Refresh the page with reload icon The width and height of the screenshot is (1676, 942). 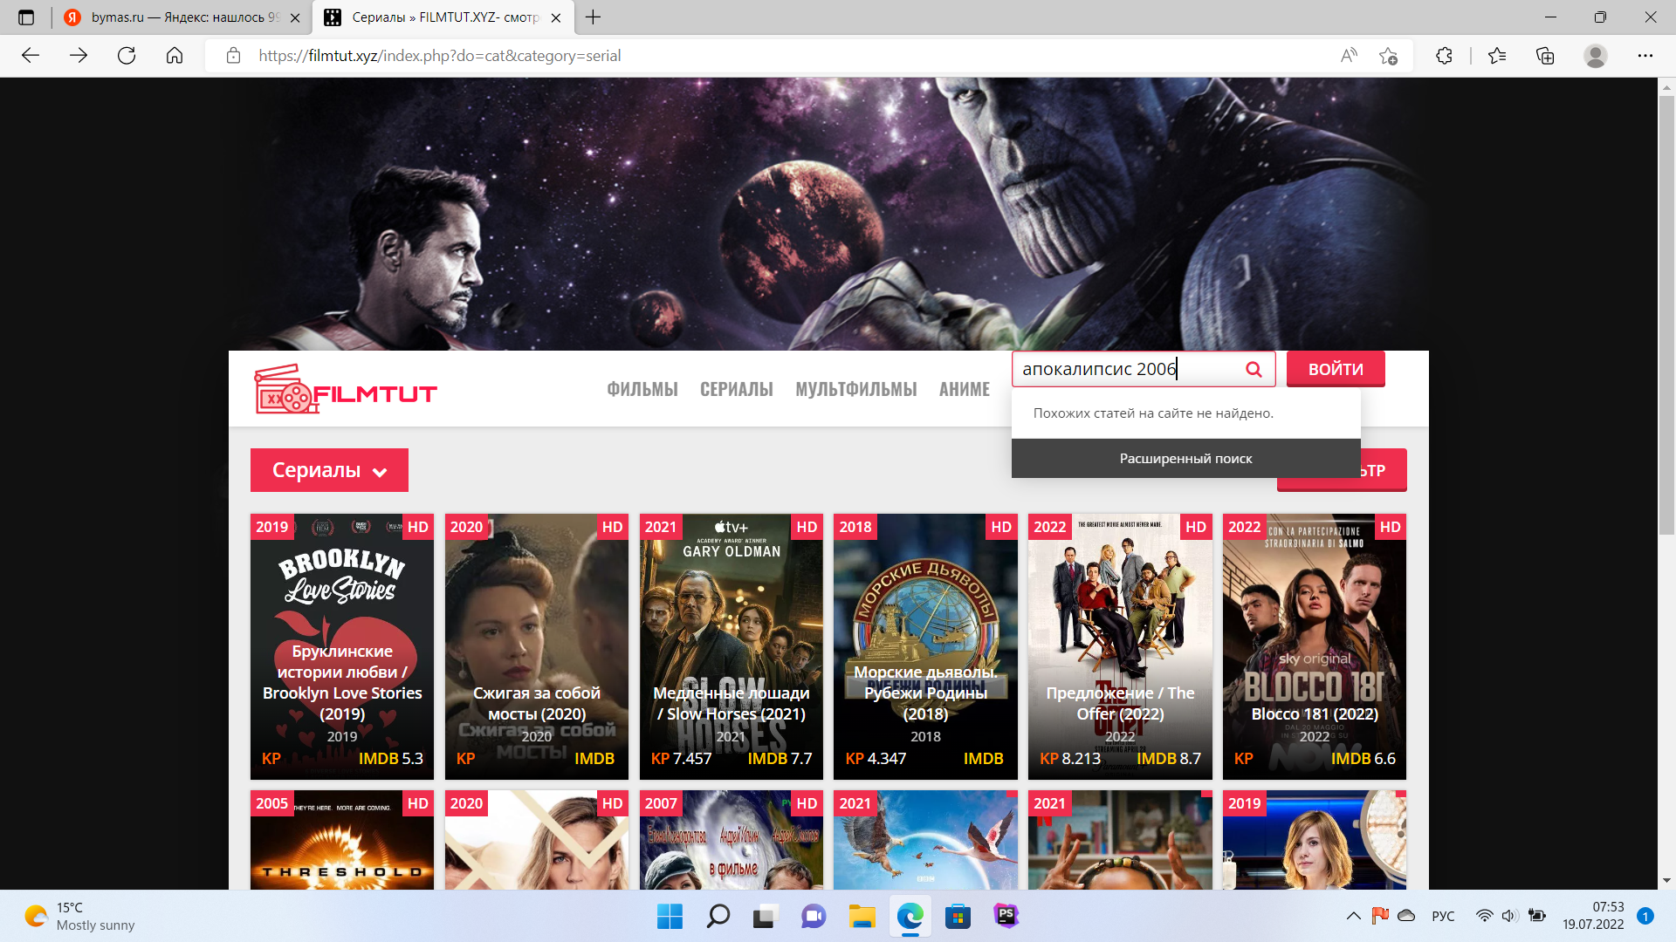point(127,56)
